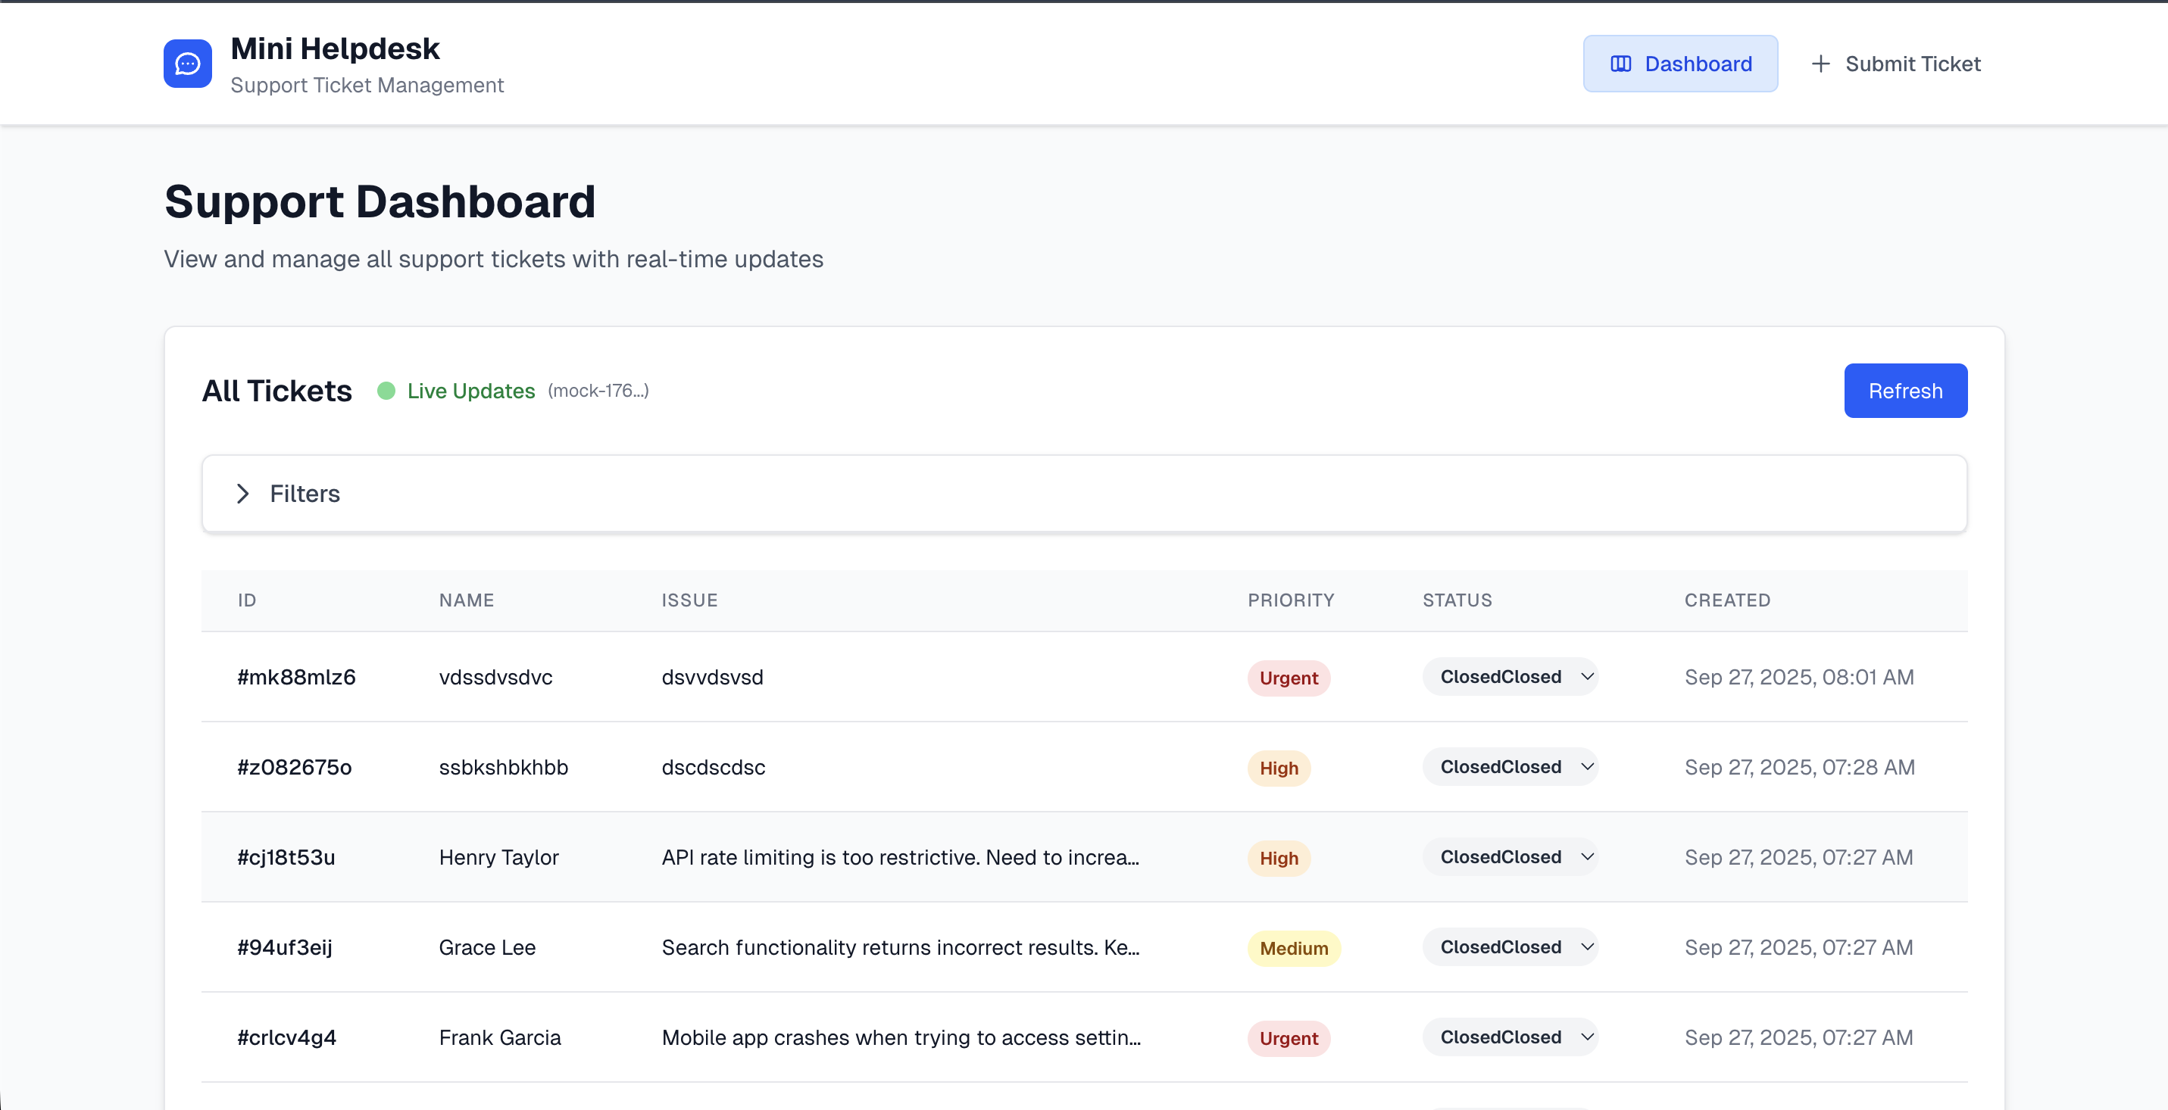
Task: Click the Dashboard columns icon
Action: tap(1620, 64)
